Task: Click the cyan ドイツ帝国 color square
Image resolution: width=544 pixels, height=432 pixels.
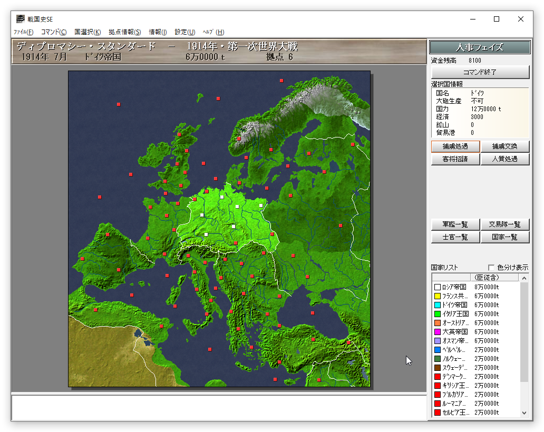Action: point(437,305)
